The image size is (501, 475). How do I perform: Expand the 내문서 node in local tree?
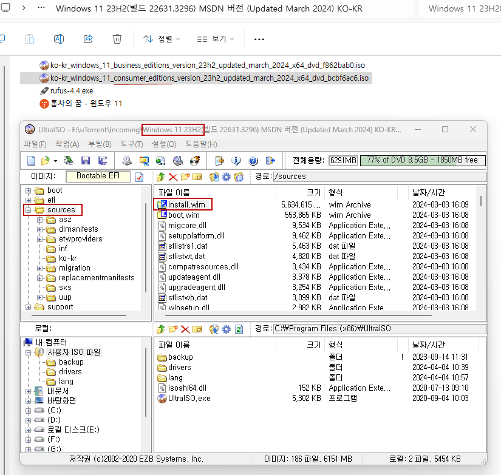coord(29,391)
